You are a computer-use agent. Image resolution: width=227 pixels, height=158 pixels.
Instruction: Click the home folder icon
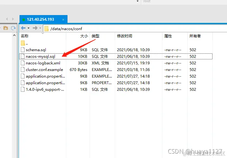pyautogui.click(x=6, y=28)
